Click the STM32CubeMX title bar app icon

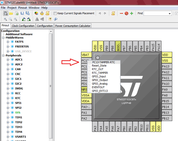point(2,3)
